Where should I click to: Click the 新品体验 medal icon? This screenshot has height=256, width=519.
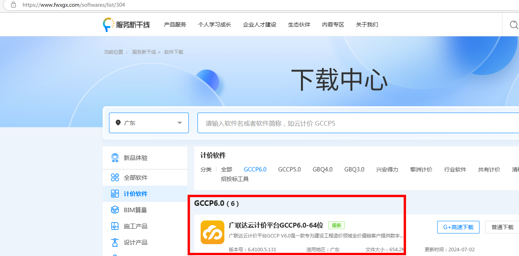pyautogui.click(x=115, y=158)
